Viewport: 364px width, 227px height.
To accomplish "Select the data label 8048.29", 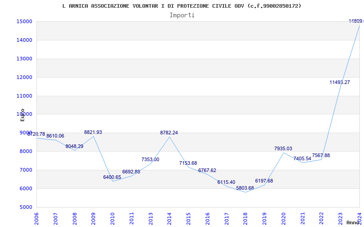I will (x=74, y=146).
